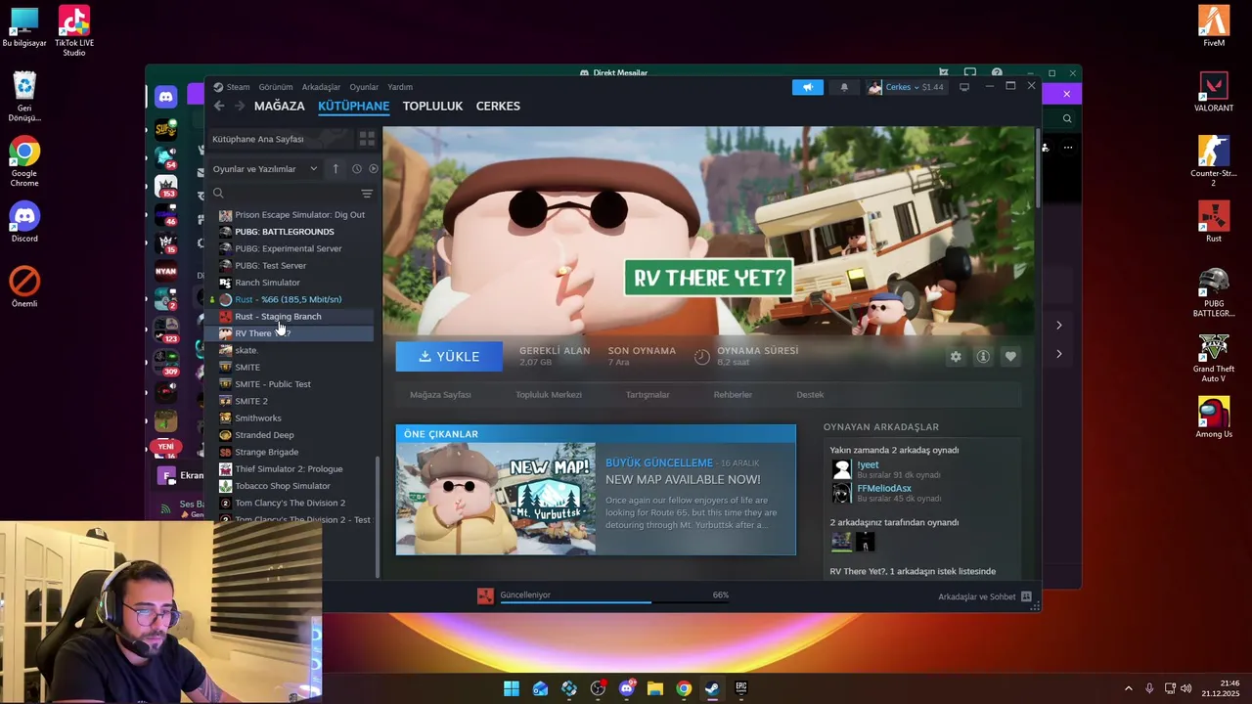Open the Cerkes account dropdown
The height and width of the screenshot is (704, 1252).
(906, 87)
